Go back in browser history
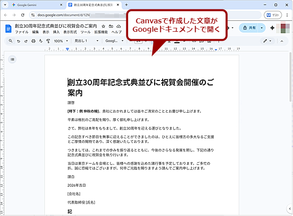 (5, 15)
